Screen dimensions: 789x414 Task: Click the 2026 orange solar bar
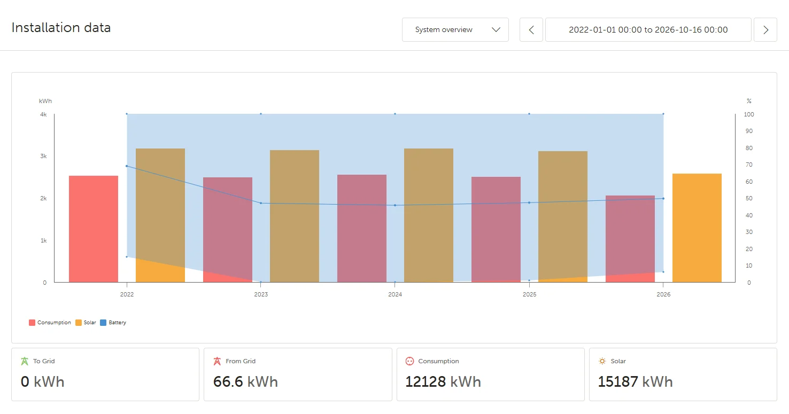coord(697,228)
